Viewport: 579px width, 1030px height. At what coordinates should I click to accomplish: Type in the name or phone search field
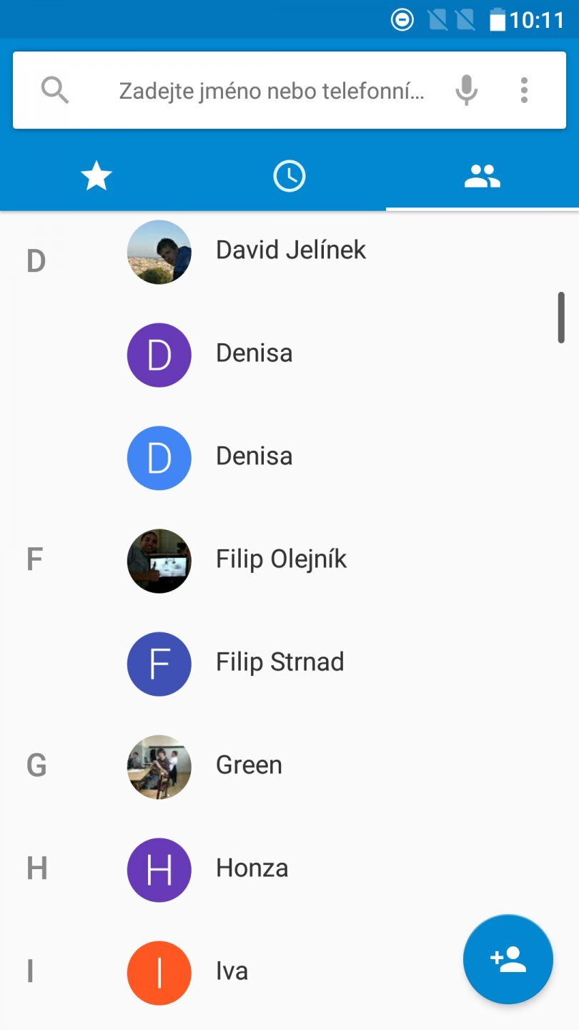pos(272,91)
